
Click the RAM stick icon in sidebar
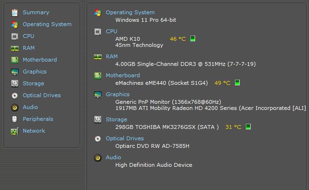15,48
